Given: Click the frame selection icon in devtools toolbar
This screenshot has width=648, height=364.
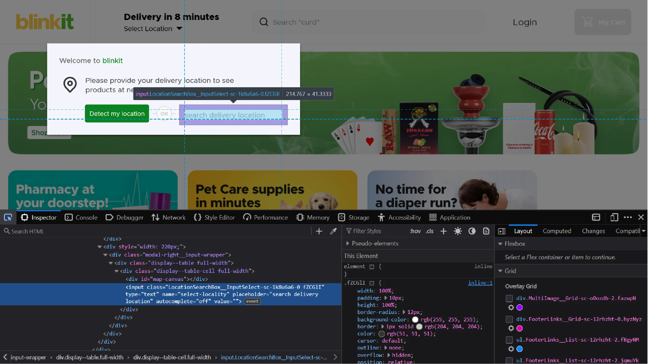Looking at the screenshot, I should (x=596, y=217).
